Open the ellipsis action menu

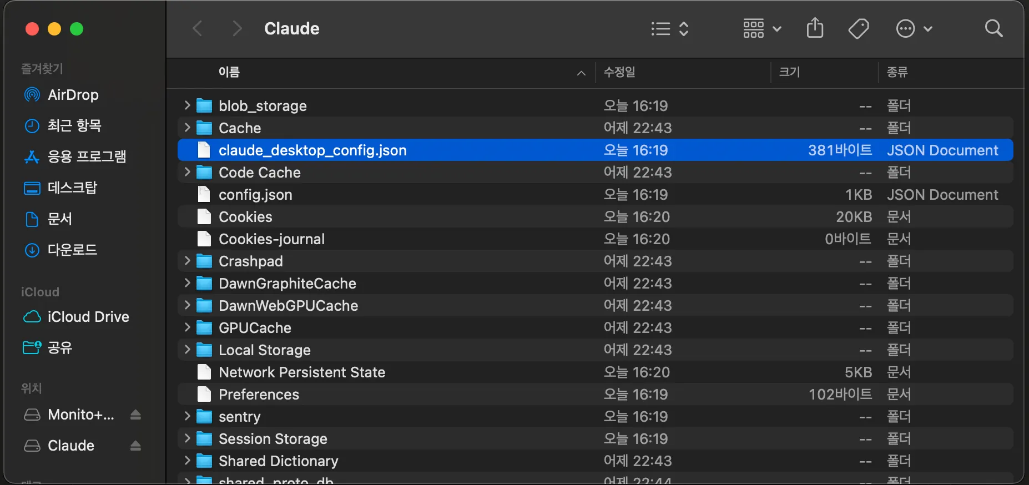[914, 28]
